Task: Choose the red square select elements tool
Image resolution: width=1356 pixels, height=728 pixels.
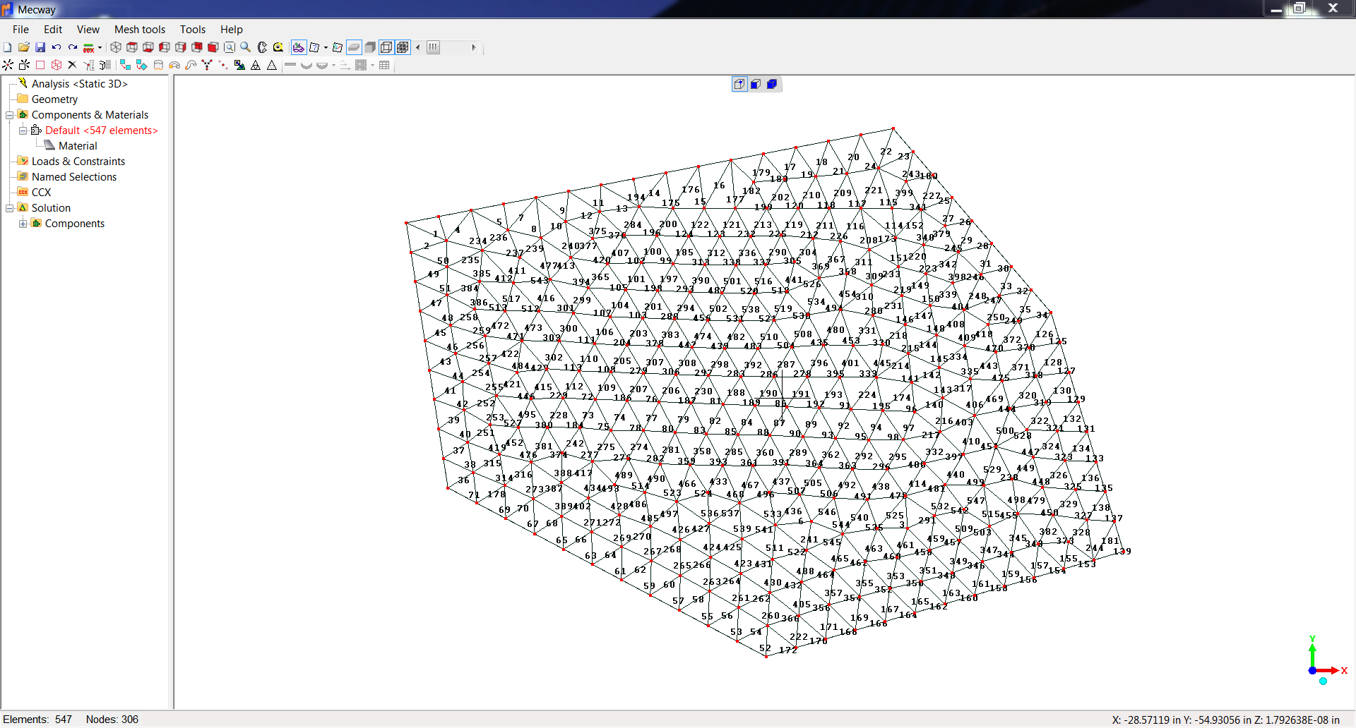Action: pyautogui.click(x=40, y=65)
